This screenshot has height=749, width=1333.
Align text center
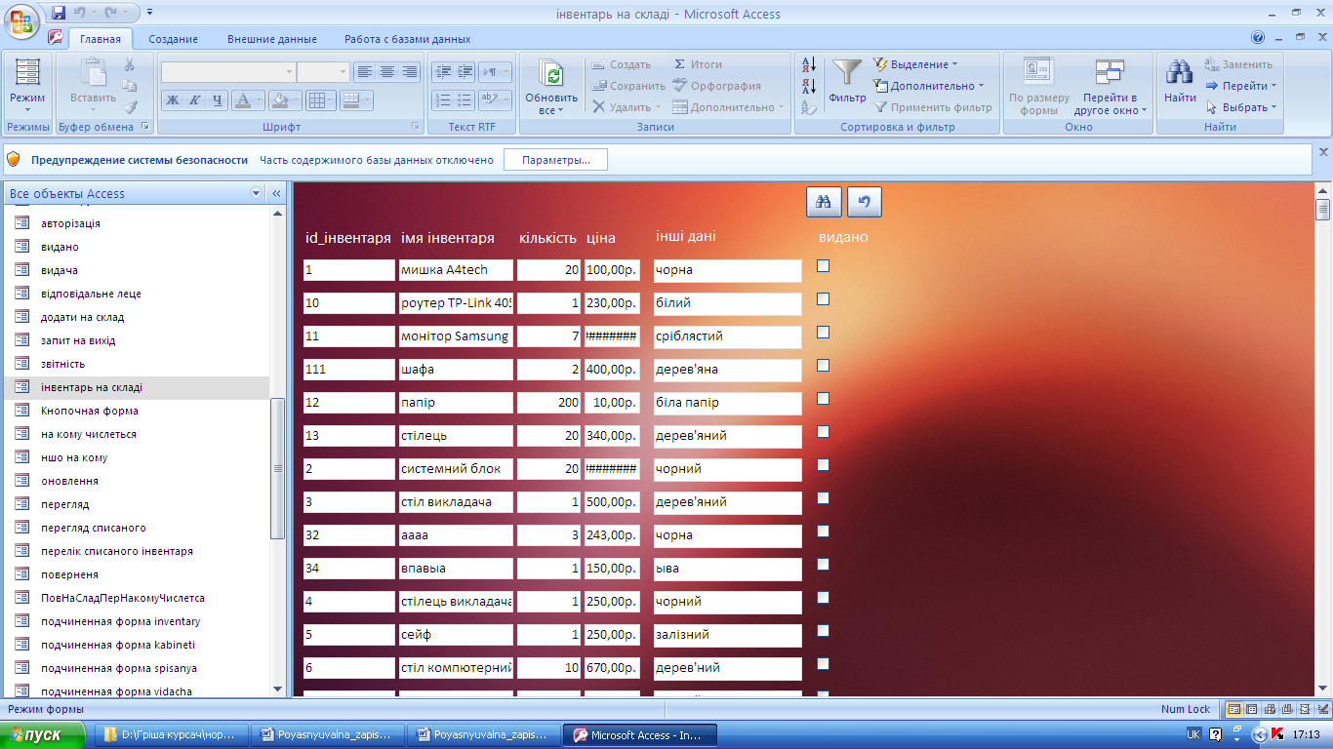tap(387, 72)
